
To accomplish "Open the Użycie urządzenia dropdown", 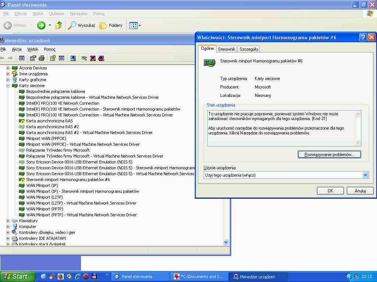I will pyautogui.click(x=365, y=175).
